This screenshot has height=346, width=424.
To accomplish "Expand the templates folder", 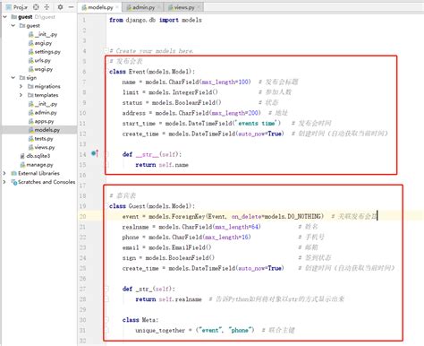I will (21, 95).
